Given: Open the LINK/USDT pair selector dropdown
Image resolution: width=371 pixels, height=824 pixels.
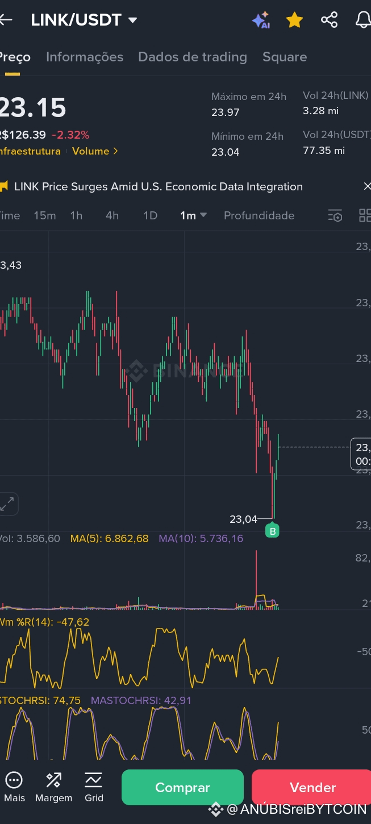Looking at the screenshot, I should (84, 20).
